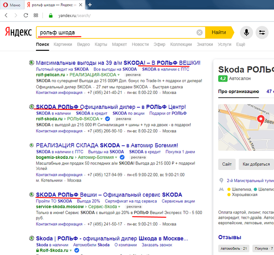Expand the service-skoda.moscow Сервис-Skoda dropdown arrow
Screen dimensions: 274x255
coord(119,207)
